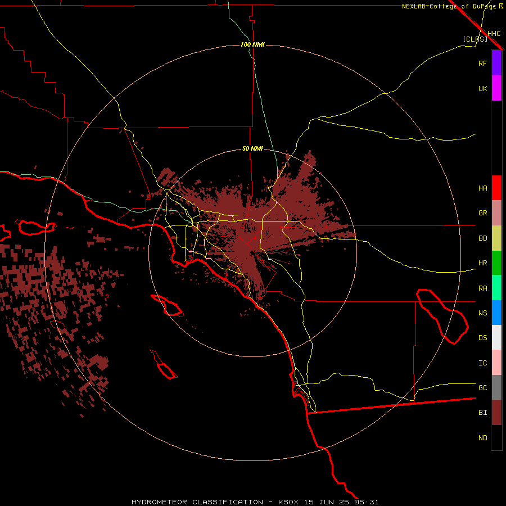Select the GR legend color block

point(496,213)
